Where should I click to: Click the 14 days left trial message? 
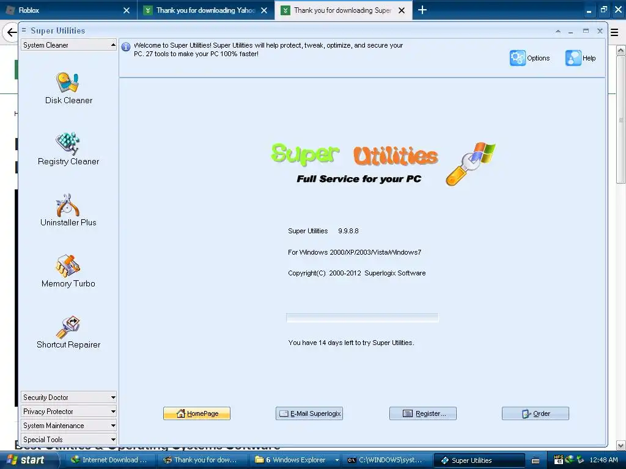pos(351,343)
